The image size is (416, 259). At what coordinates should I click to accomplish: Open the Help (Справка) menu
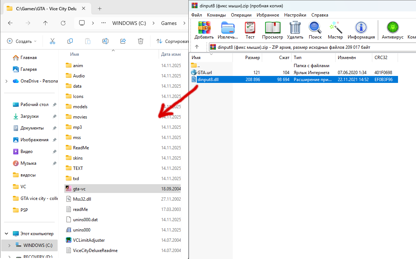(x=320, y=15)
